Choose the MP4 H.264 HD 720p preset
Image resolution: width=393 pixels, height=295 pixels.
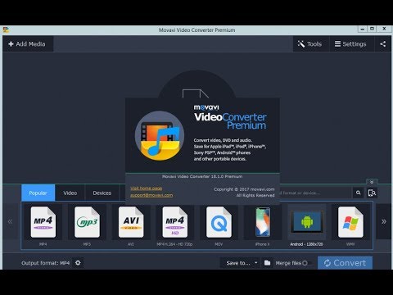pyautogui.click(x=175, y=226)
